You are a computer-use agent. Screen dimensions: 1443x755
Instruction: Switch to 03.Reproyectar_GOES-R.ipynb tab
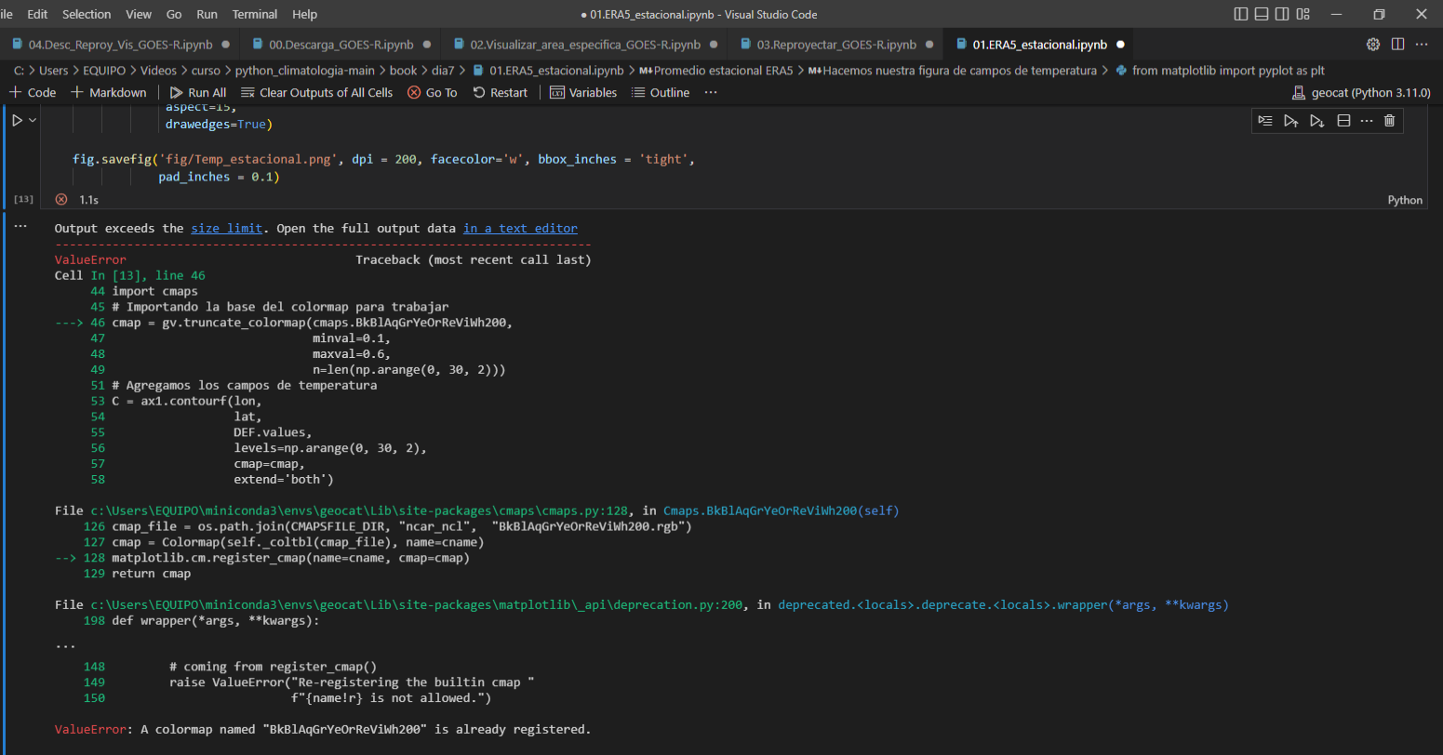836,45
